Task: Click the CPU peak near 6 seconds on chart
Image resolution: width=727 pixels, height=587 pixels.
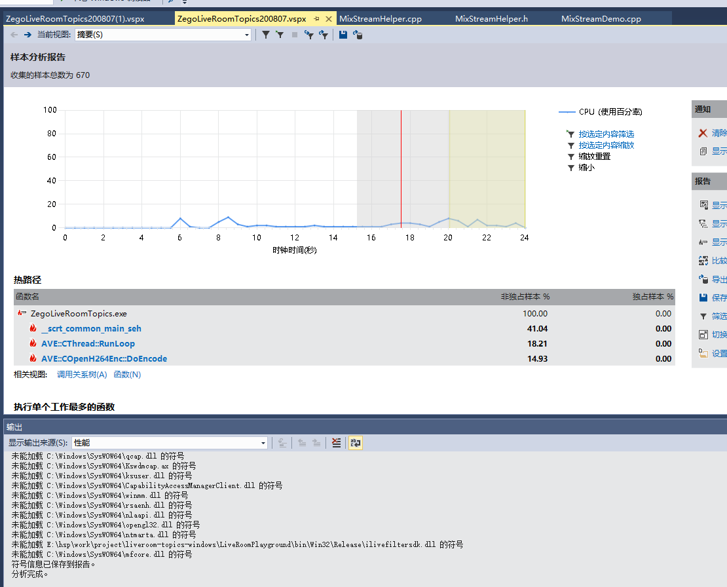Action: tap(180, 218)
